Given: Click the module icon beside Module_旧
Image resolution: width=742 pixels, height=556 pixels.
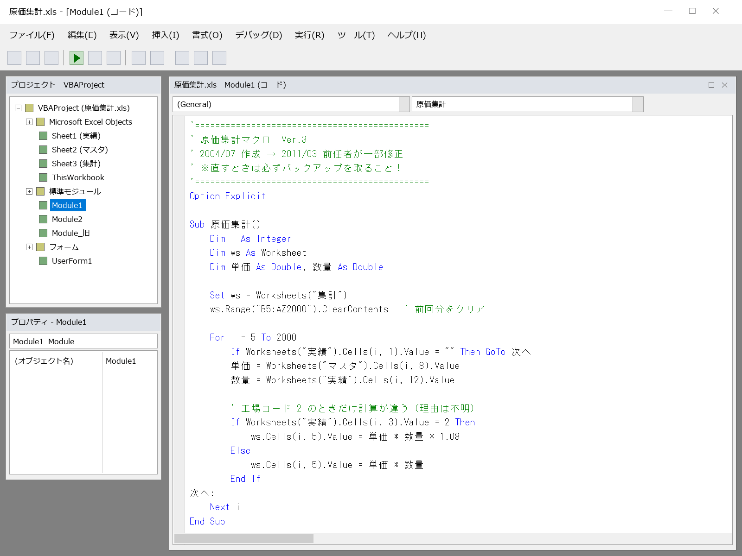Looking at the screenshot, I should (43, 233).
